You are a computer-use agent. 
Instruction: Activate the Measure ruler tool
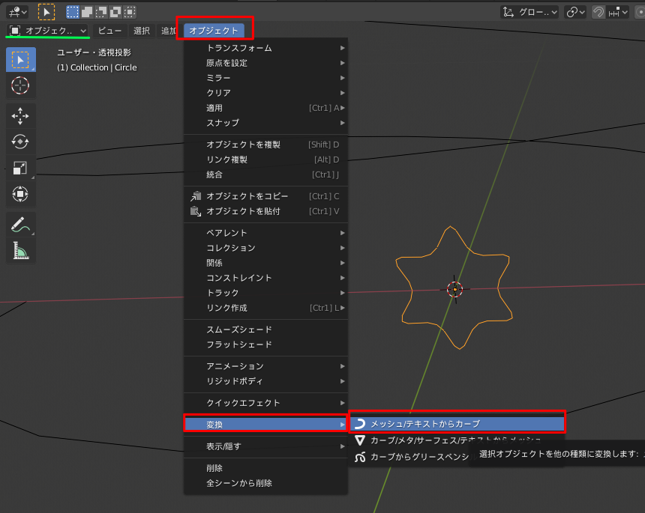tap(20, 251)
